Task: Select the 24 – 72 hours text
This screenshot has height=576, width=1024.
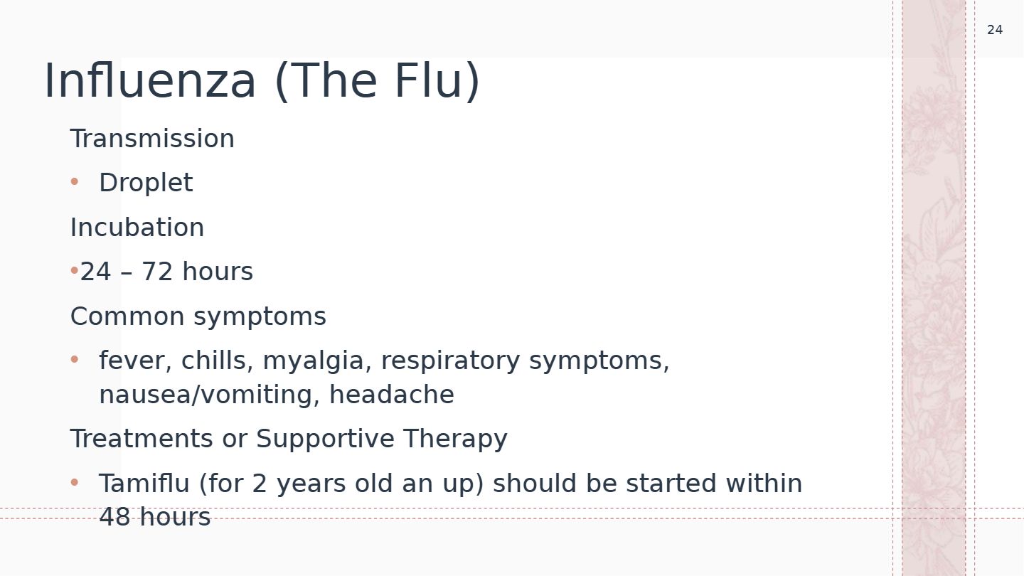Action: point(166,272)
